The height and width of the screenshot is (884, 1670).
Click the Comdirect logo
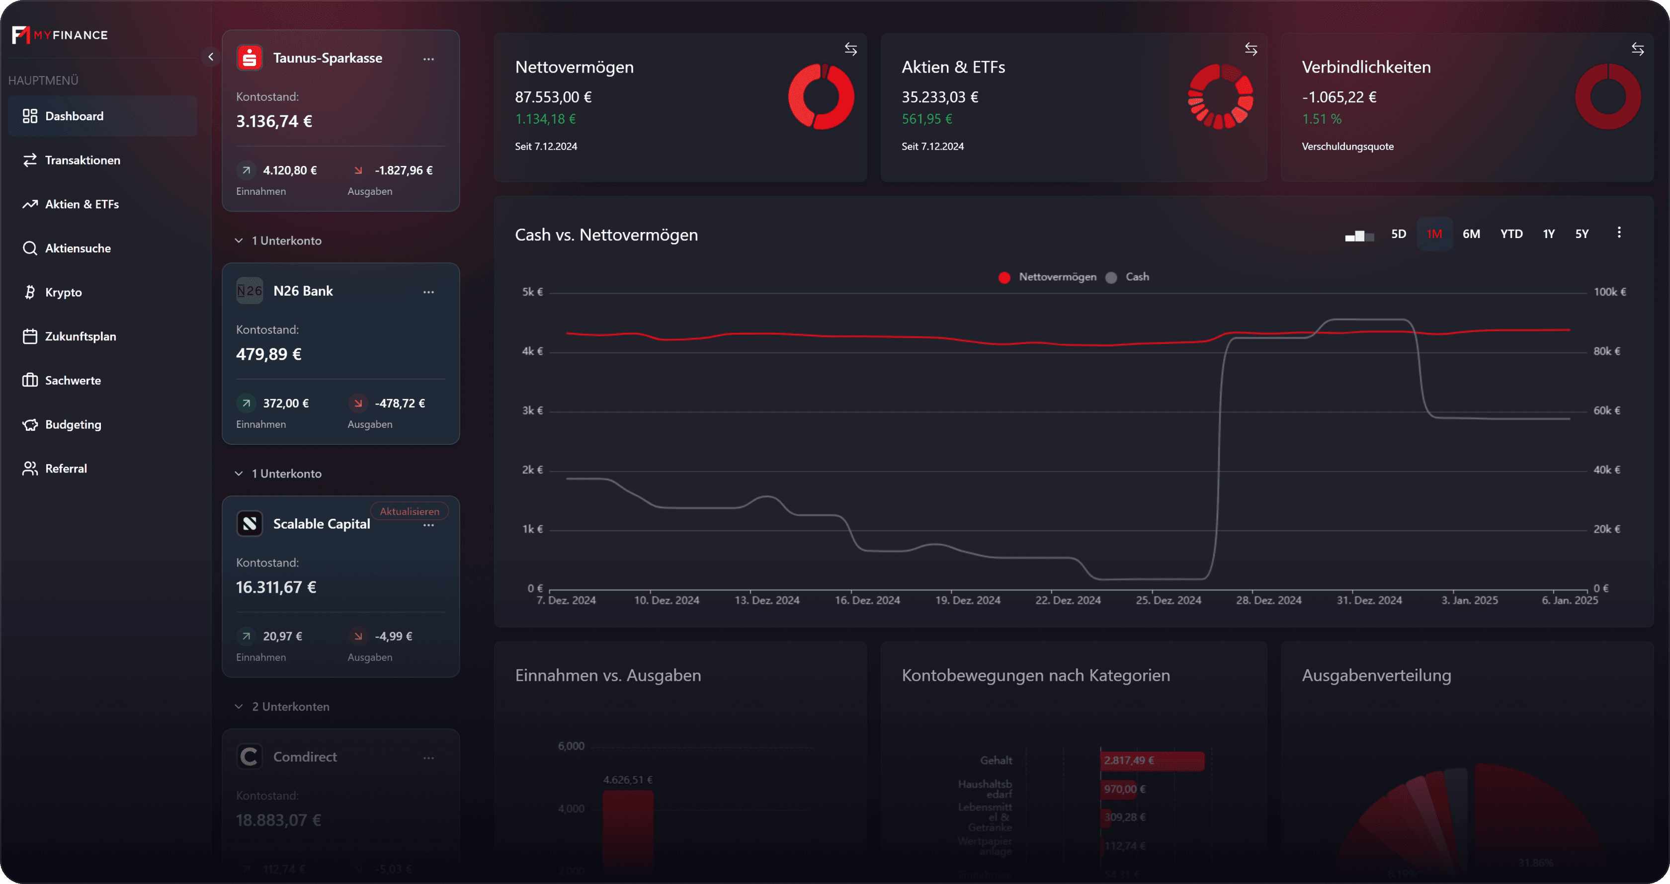coord(250,757)
